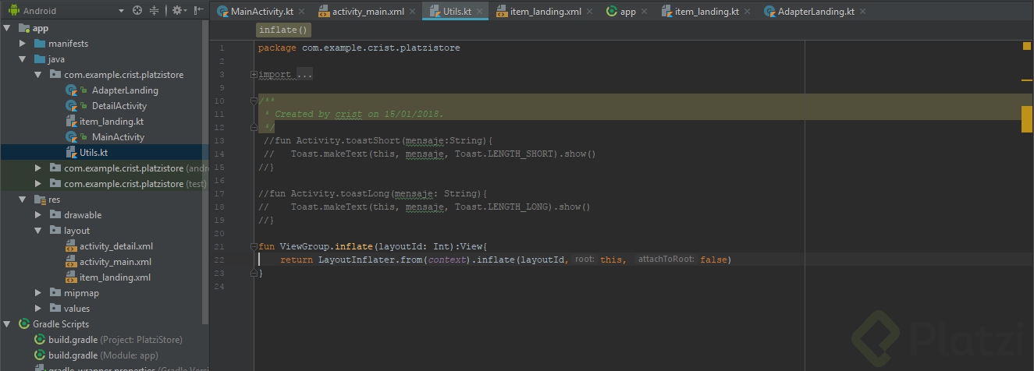Click the Android robot icon in project header
The image size is (1034, 371).
[x=13, y=11]
